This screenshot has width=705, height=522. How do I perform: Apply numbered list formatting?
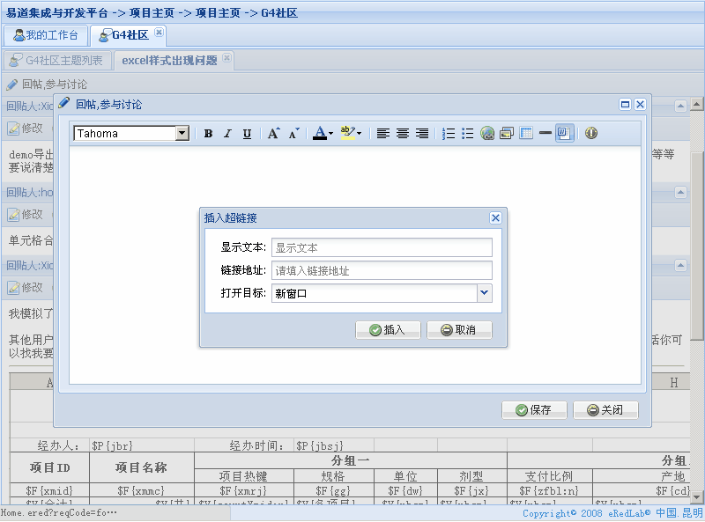point(448,134)
